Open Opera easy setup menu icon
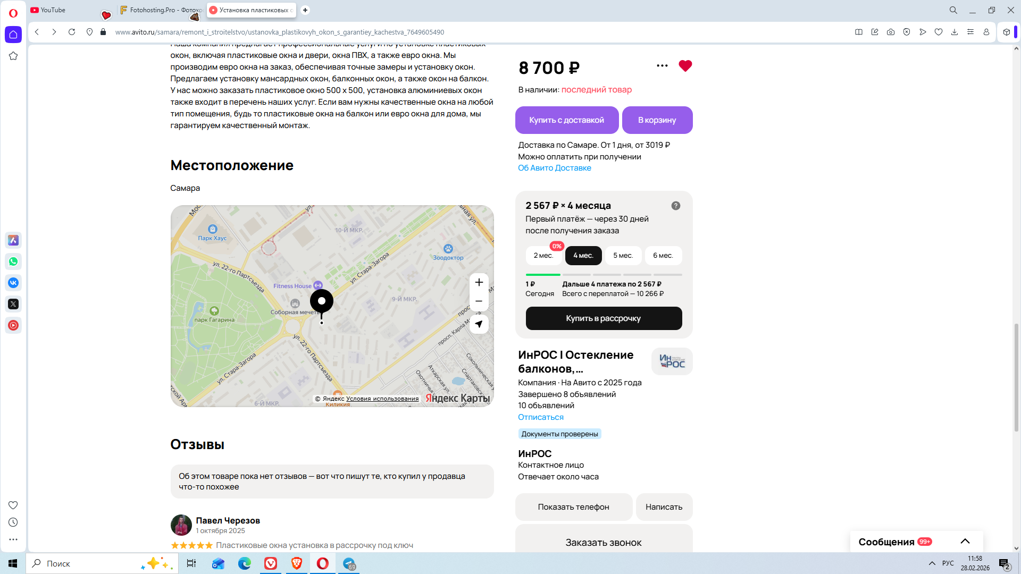Image resolution: width=1021 pixels, height=574 pixels. (970, 32)
